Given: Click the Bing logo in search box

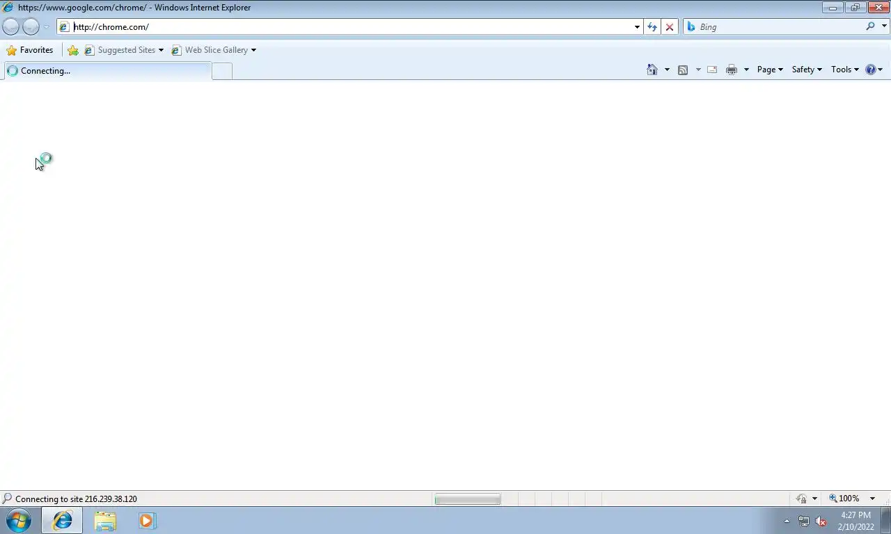Looking at the screenshot, I should (x=691, y=27).
